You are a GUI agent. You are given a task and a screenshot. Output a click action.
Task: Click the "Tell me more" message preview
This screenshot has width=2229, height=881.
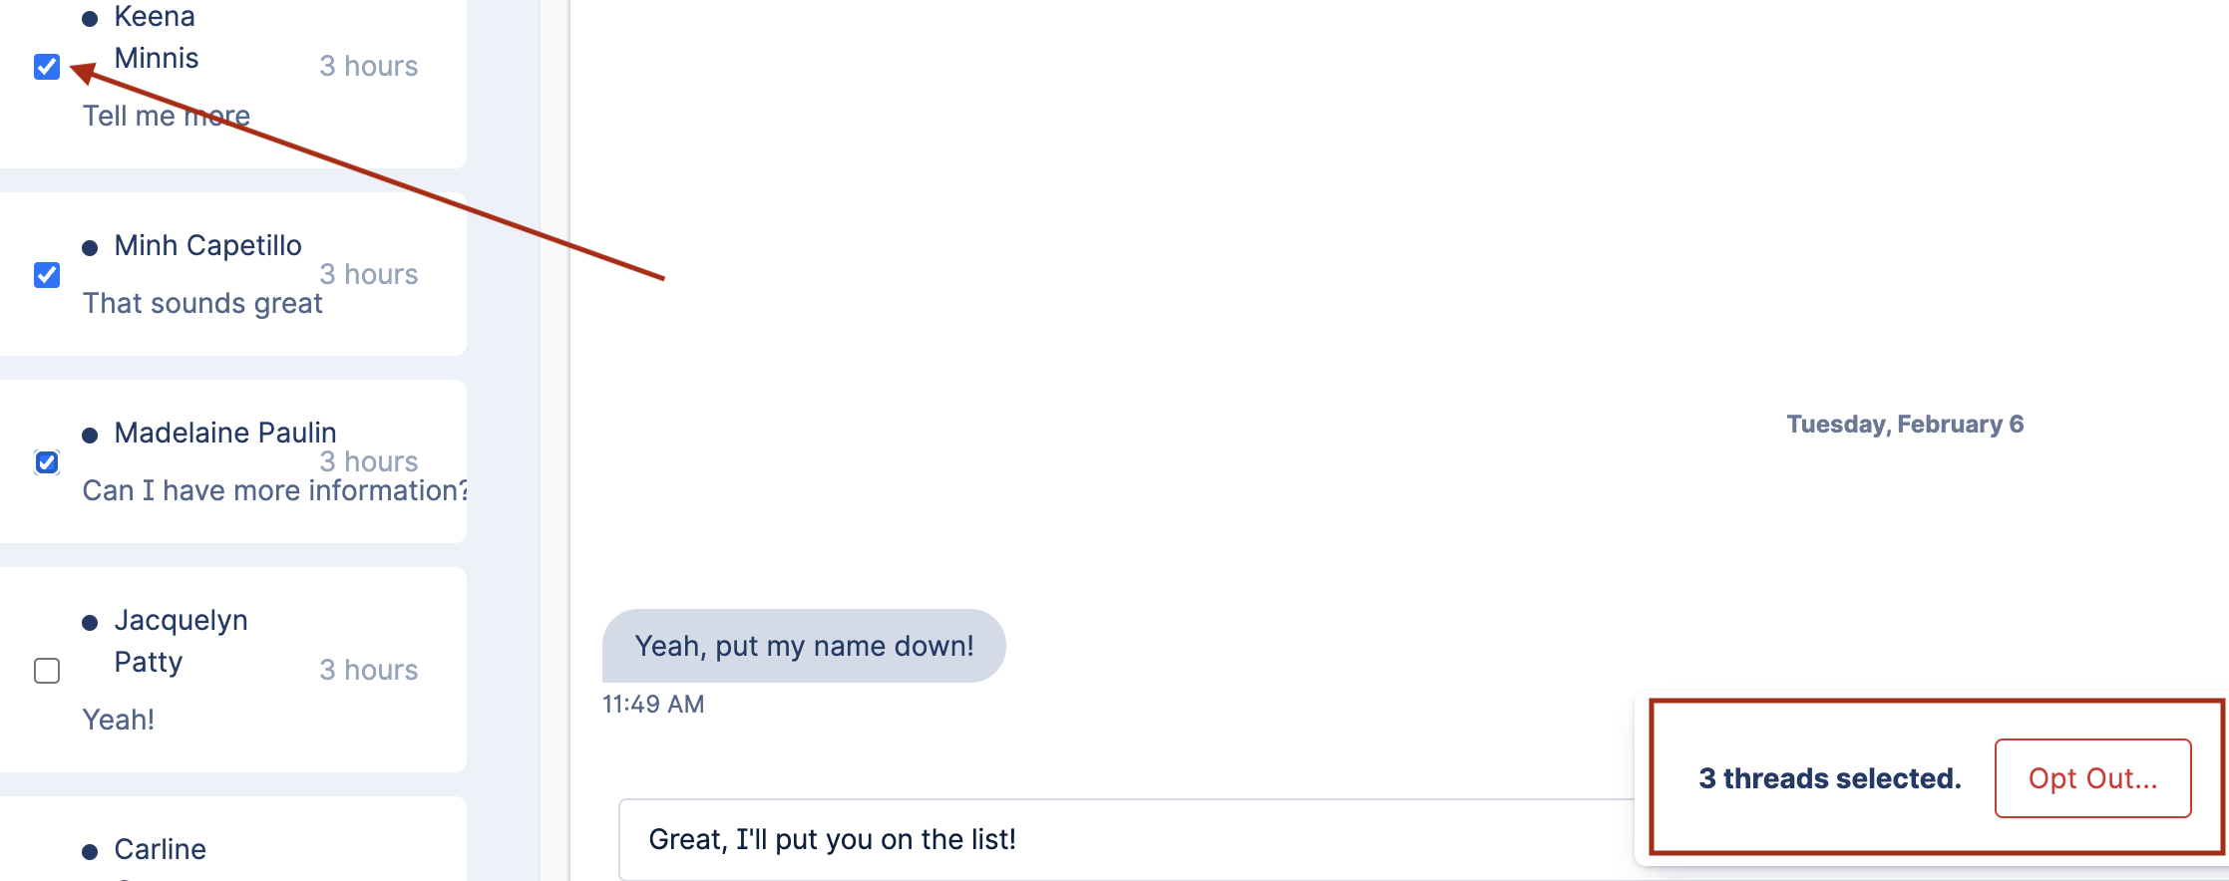point(166,116)
